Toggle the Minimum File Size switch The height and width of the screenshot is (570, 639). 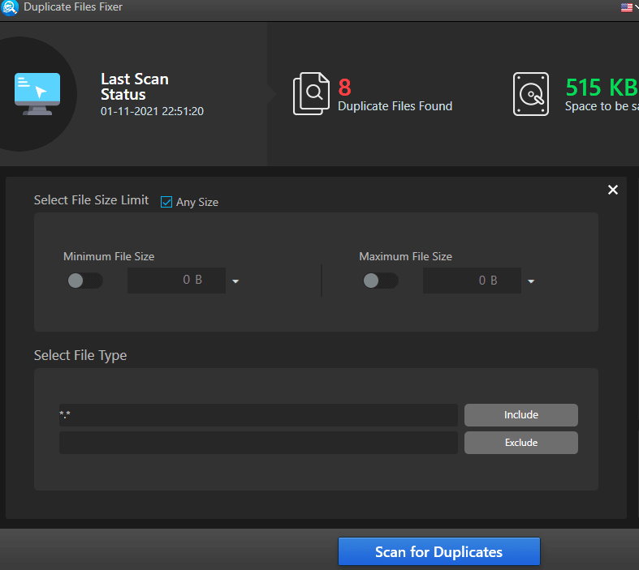pos(85,281)
